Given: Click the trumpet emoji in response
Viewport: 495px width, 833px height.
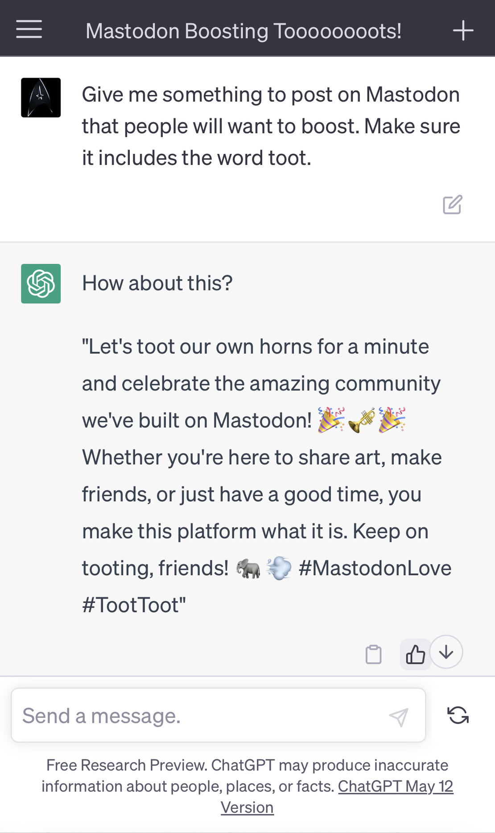Looking at the screenshot, I should [362, 420].
